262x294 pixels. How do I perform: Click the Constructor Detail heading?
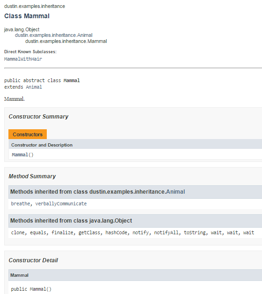(x=33, y=260)
